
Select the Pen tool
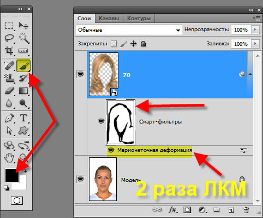click(x=9, y=118)
